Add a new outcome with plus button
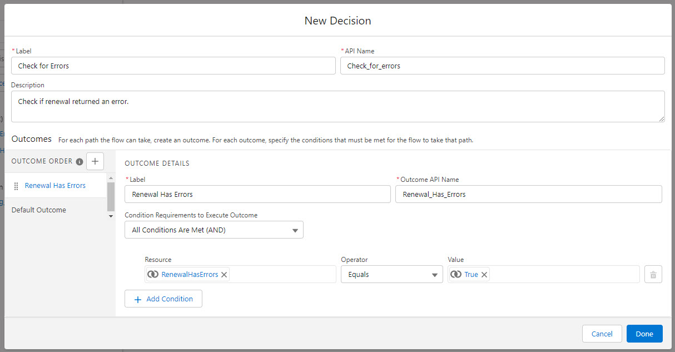The width and height of the screenshot is (675, 352). tap(95, 161)
